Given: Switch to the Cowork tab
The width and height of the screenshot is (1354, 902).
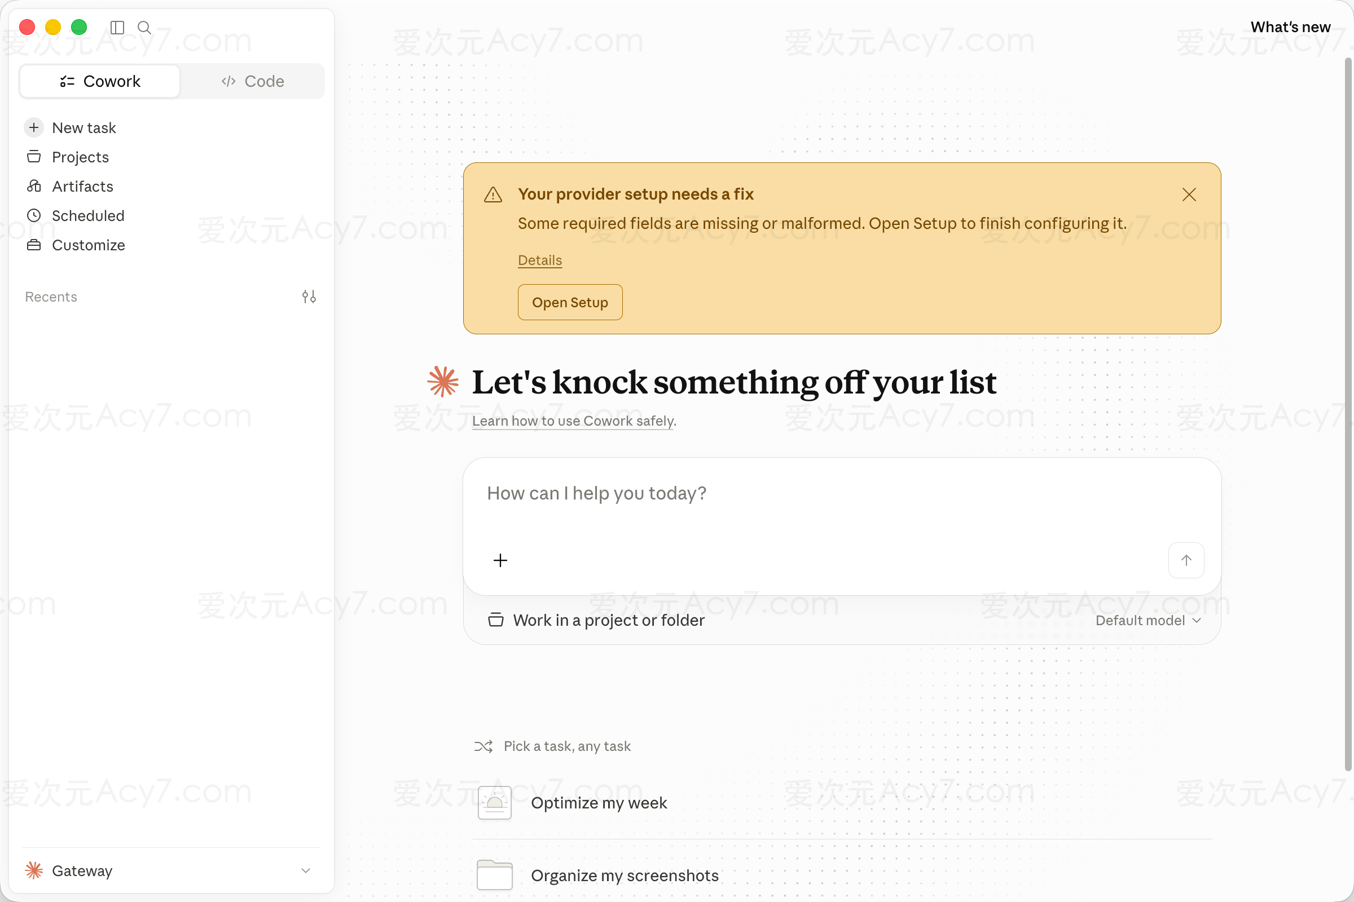Looking at the screenshot, I should pyautogui.click(x=100, y=81).
